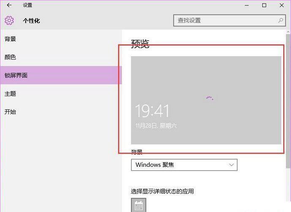Click the vertical scrollbar on the right
Screen dimensions: 291x212
pyautogui.click(x=288, y=101)
